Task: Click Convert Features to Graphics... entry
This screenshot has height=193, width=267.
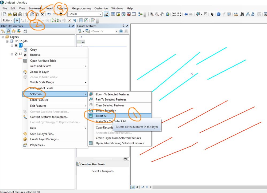Action: click(55, 117)
